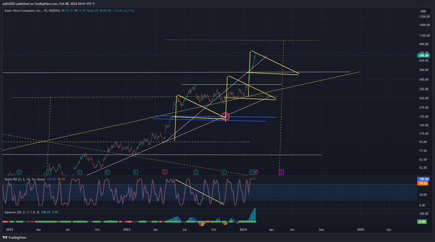Click the pink lightning event marker icon

257,172
